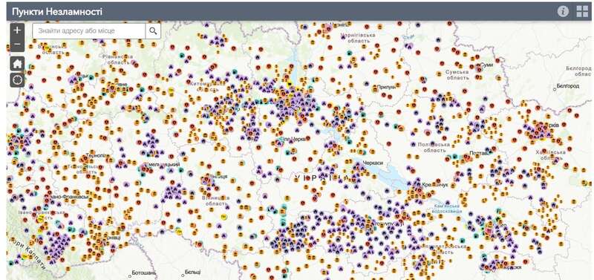Click the 'Чернігівська область' region label
The width and height of the screenshot is (594, 280).
click(x=358, y=38)
